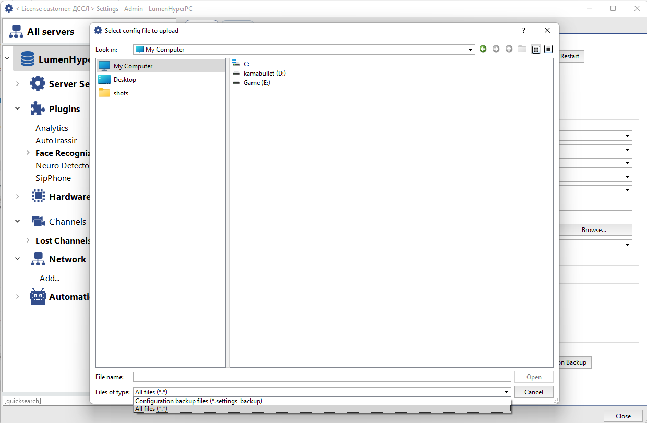Choose All files (*.*) in the list
This screenshot has height=423, width=647.
[x=322, y=409]
